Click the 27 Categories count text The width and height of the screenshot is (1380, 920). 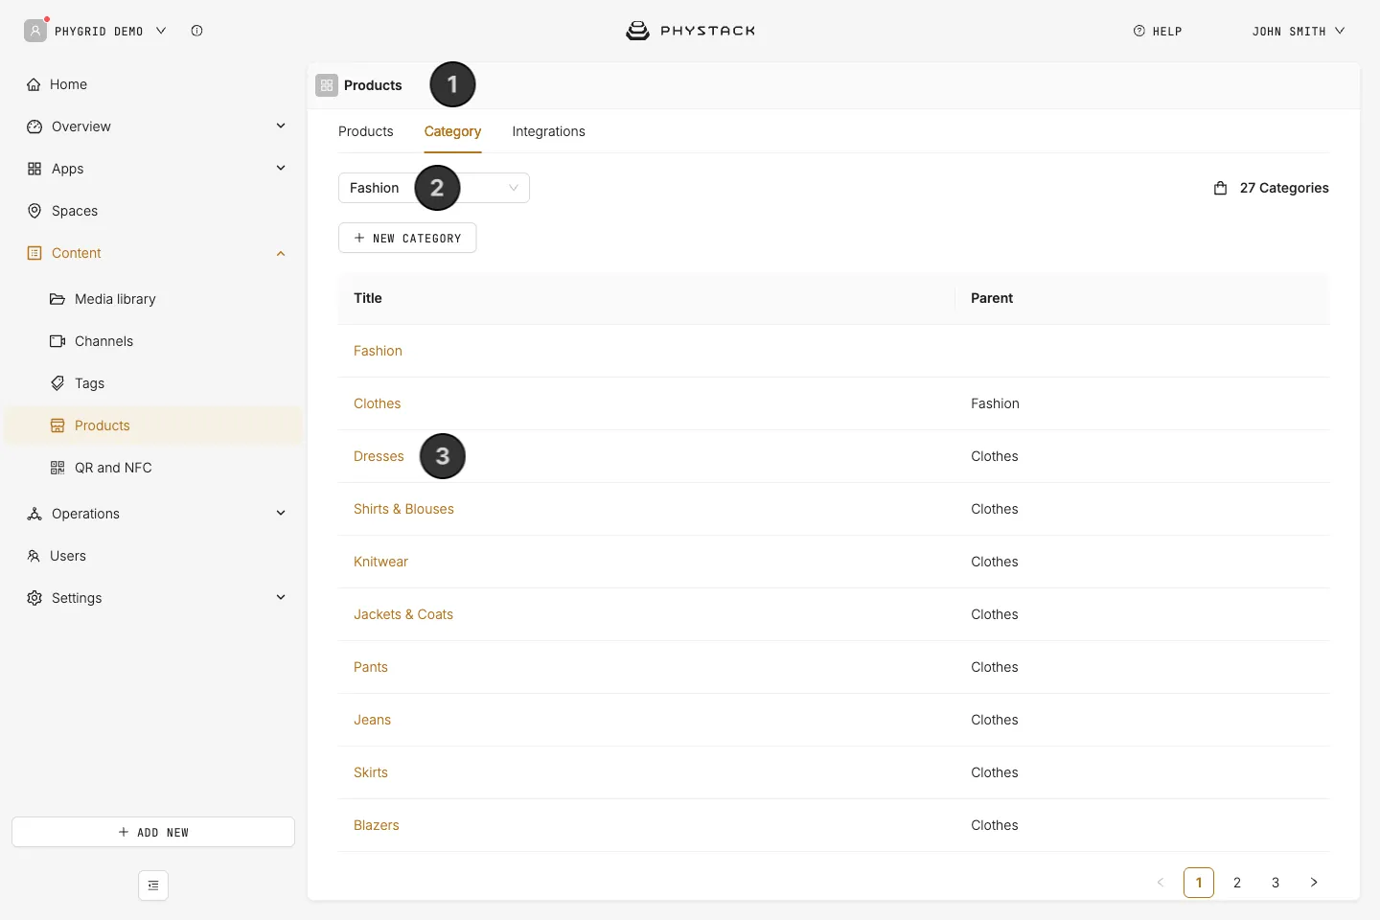[x=1284, y=188]
